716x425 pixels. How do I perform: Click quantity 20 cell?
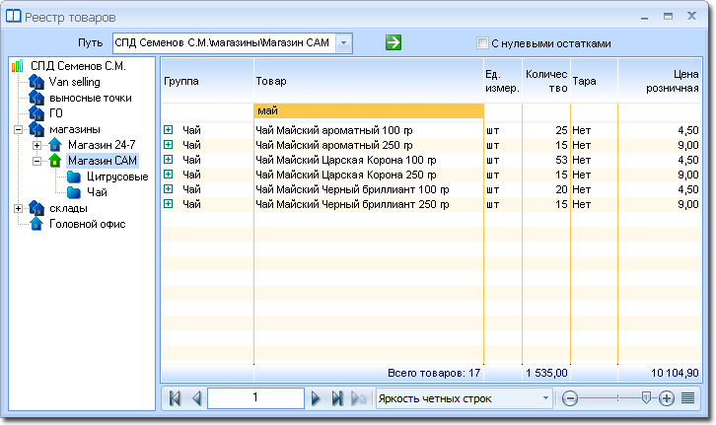(546, 189)
